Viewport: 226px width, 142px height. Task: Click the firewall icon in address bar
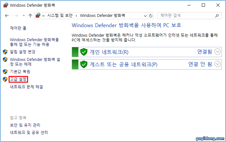pos(38,15)
